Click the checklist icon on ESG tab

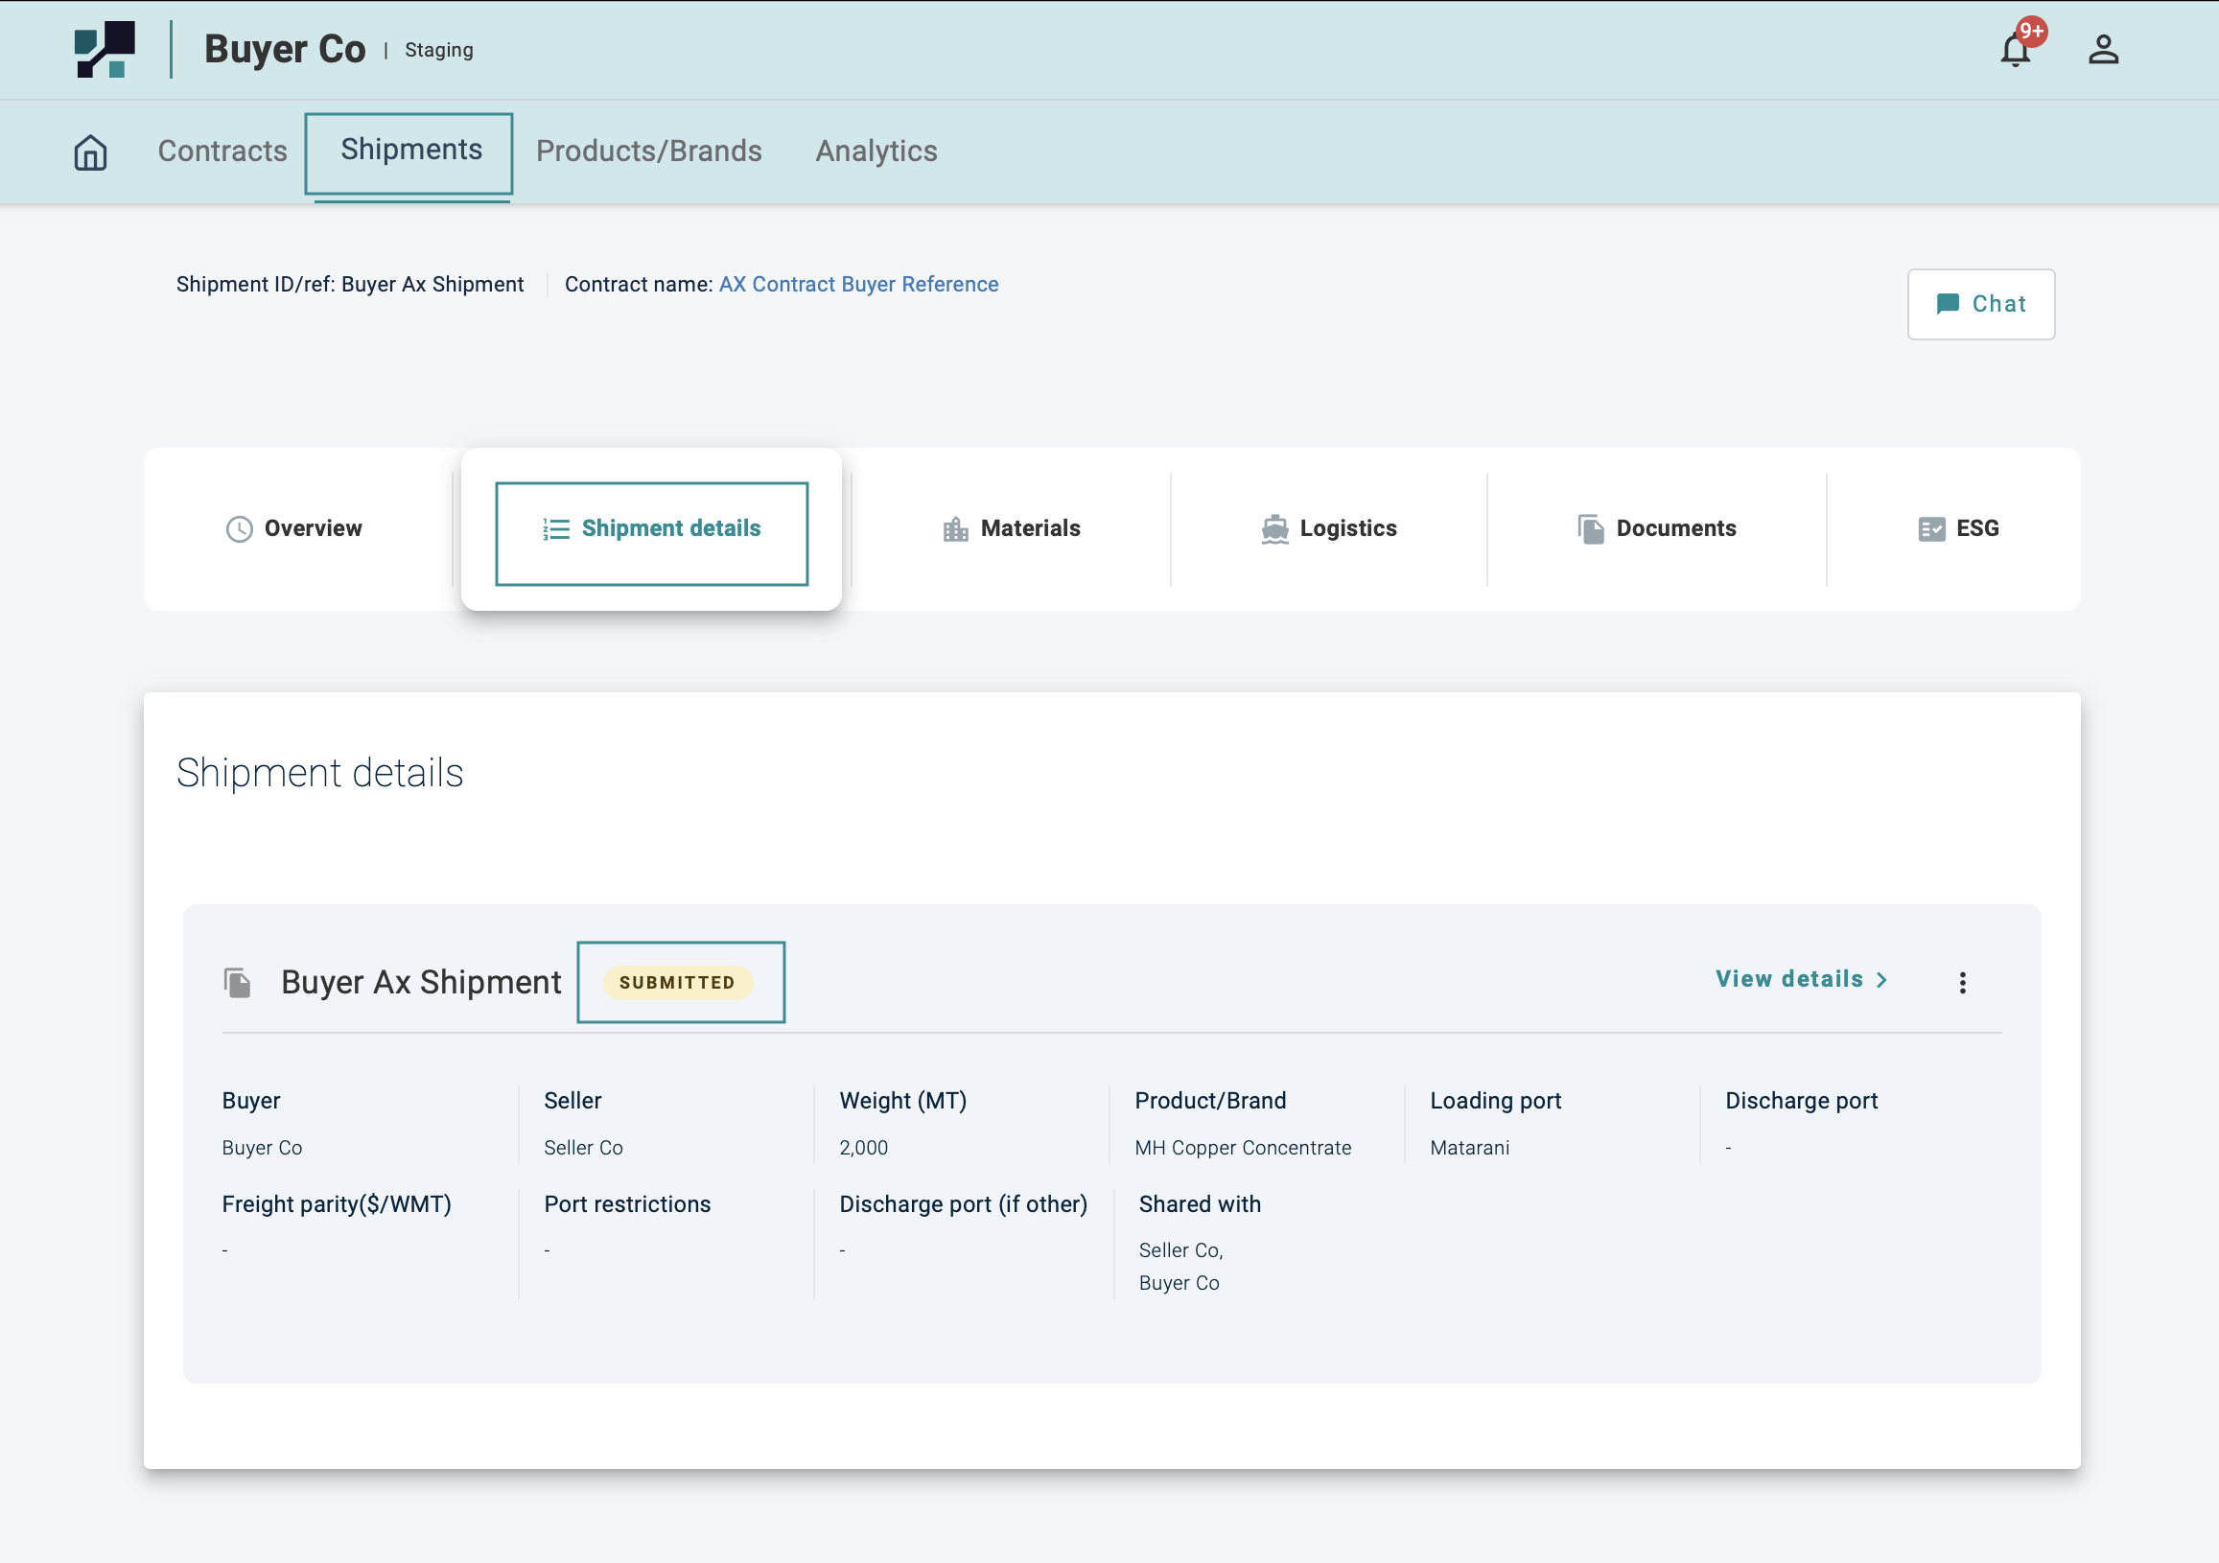(1931, 528)
